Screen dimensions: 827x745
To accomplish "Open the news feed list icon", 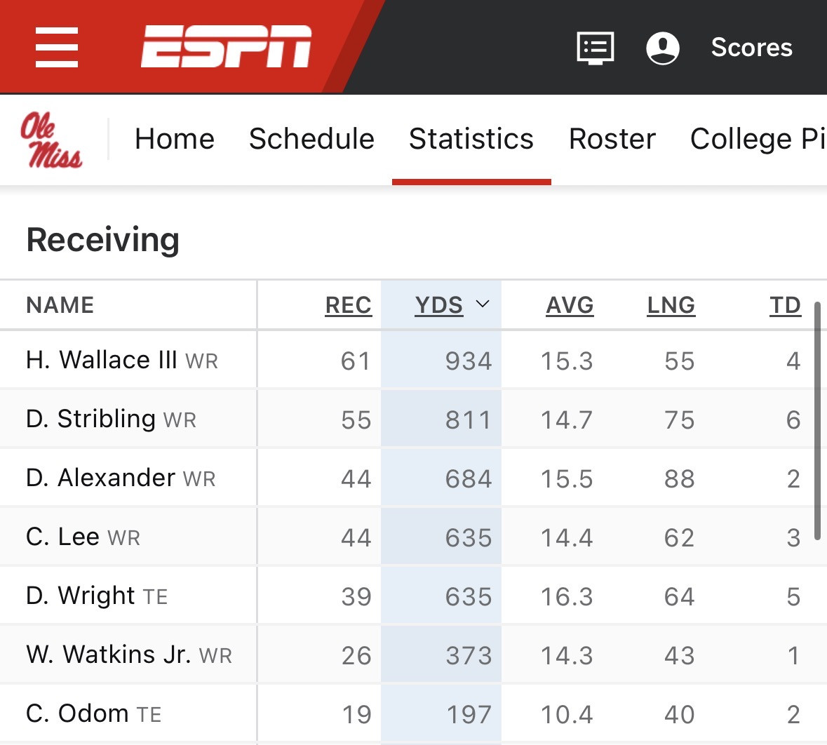I will 595,48.
